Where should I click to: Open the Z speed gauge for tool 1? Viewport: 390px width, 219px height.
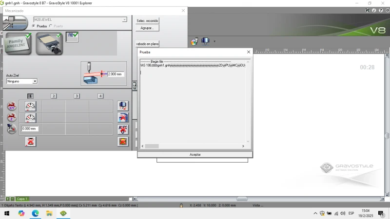30,118
